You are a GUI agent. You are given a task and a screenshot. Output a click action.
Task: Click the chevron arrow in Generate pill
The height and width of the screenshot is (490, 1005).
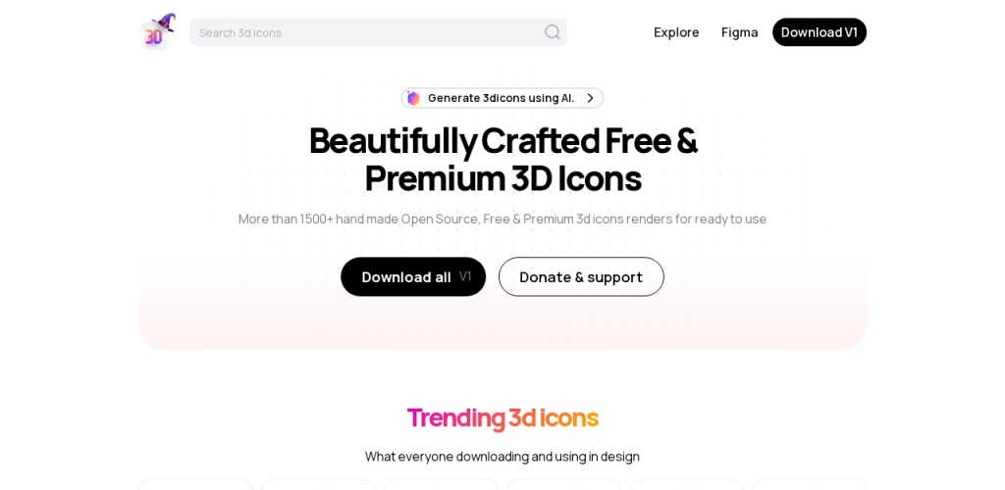coord(590,98)
